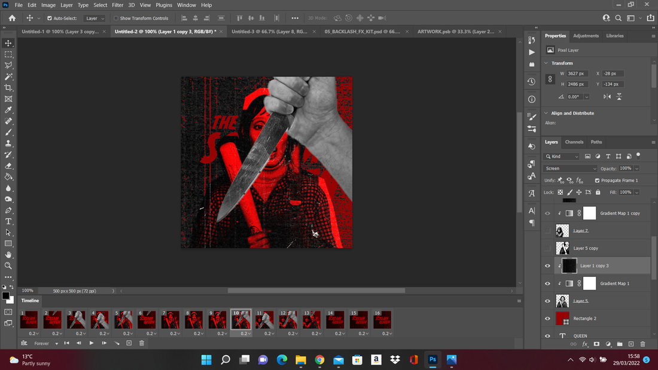Show the Layer 7 layer
The image size is (658, 370).
(547, 231)
